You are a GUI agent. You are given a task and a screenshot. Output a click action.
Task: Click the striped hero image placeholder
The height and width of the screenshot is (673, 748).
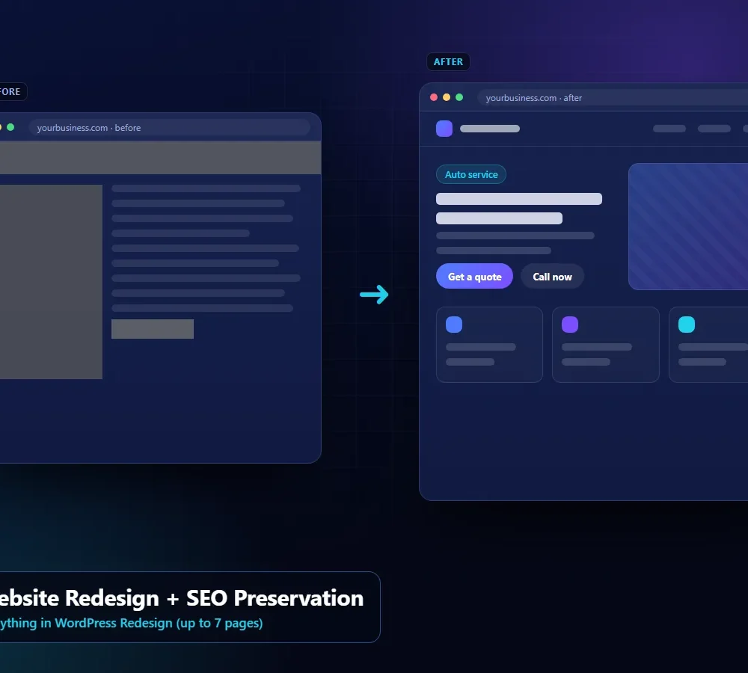688,227
